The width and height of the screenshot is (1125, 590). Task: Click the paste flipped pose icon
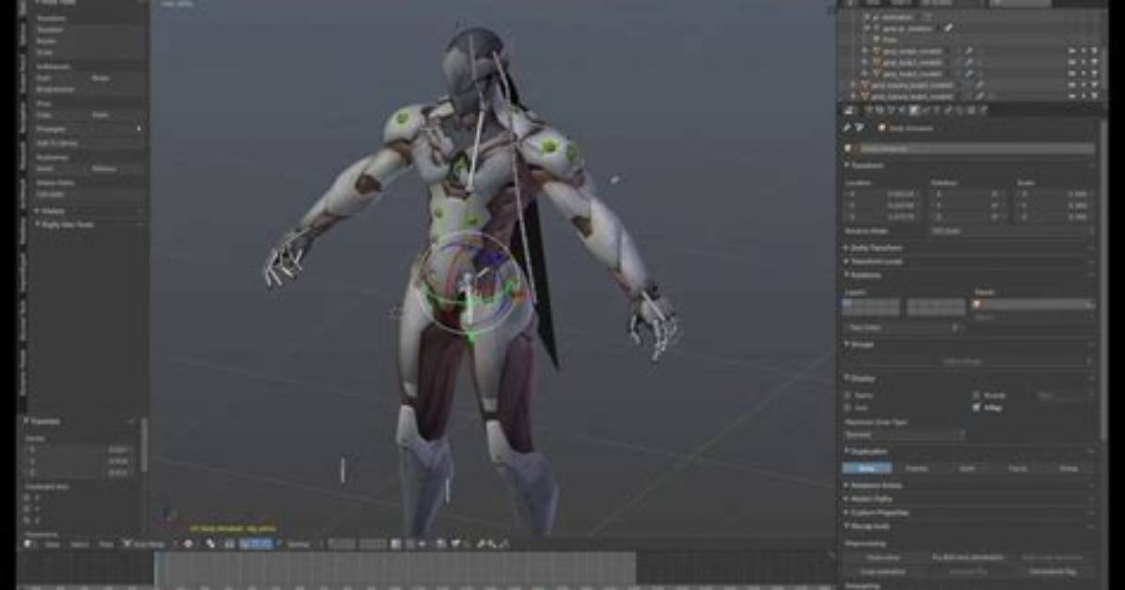pos(505,544)
